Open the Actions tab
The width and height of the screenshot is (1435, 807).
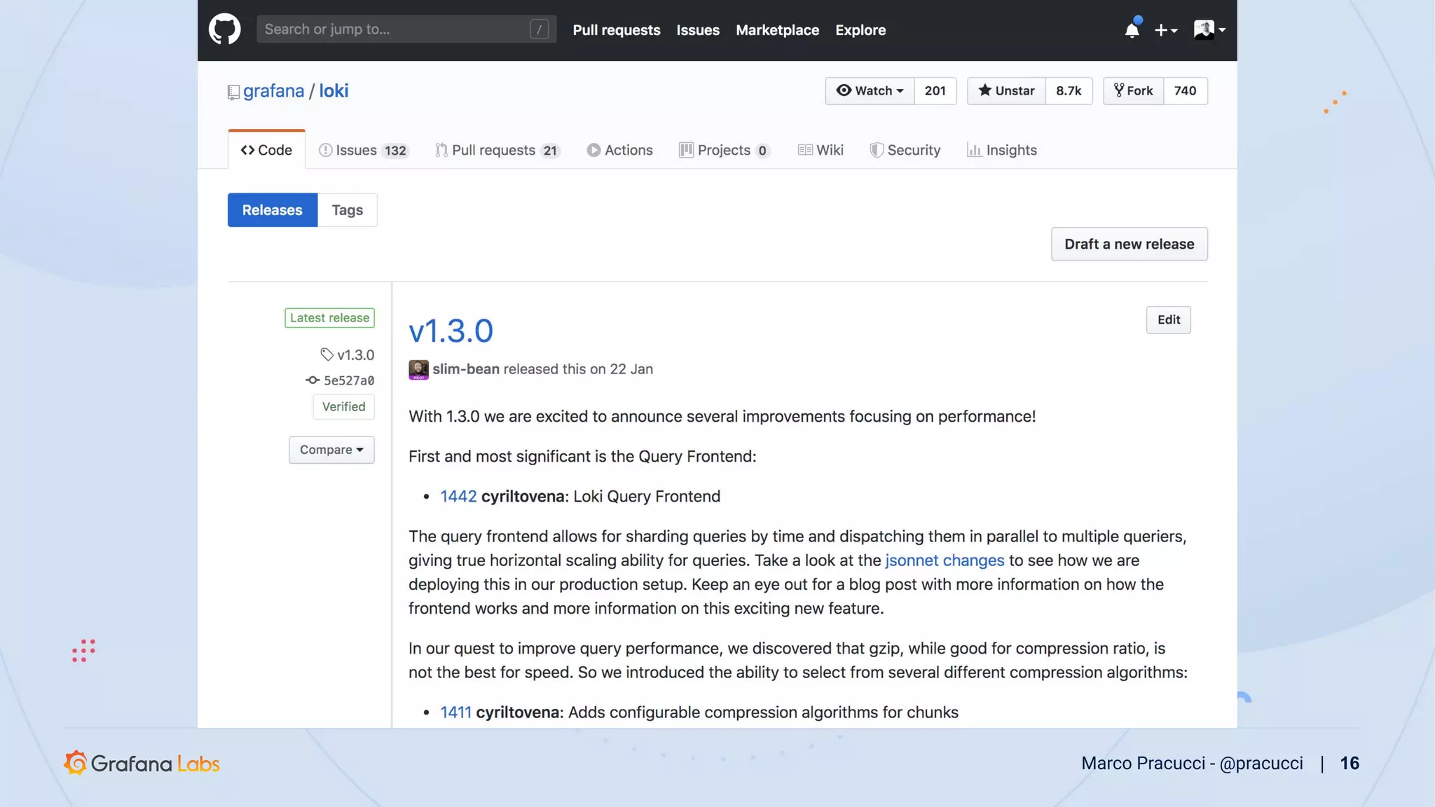click(x=619, y=150)
